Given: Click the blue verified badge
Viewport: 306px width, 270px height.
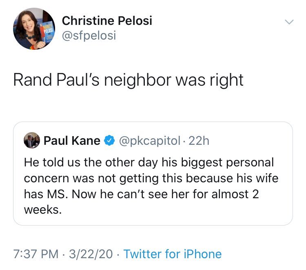Looking at the screenshot, I should click(x=109, y=141).
